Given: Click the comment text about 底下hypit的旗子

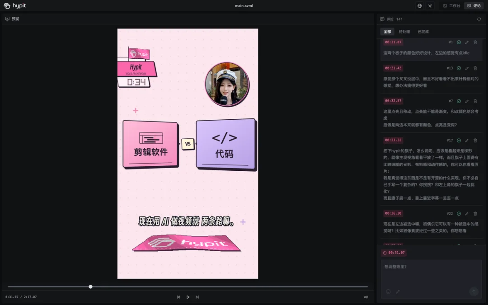Looking at the screenshot, I should point(431,174).
